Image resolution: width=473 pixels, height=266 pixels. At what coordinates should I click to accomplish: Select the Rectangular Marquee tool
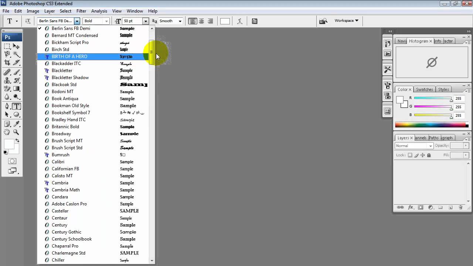pyautogui.click(x=7, y=46)
